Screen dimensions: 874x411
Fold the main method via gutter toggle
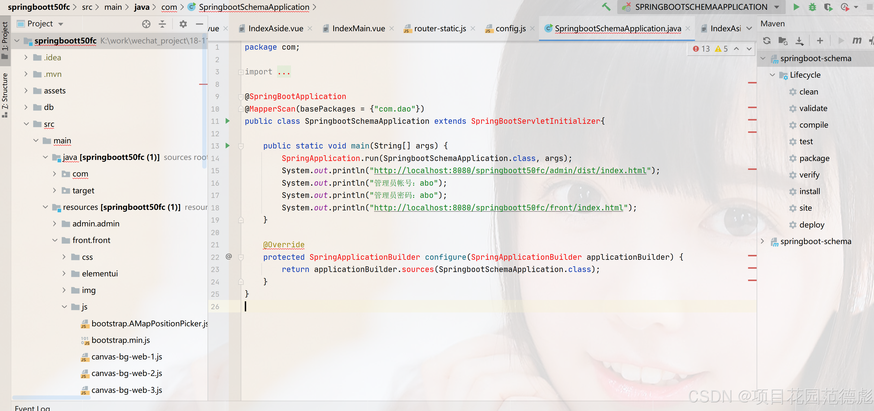pyautogui.click(x=241, y=146)
